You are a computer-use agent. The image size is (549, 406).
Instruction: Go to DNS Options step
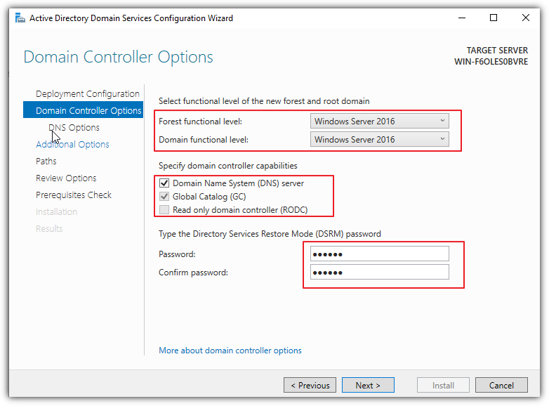[74, 128]
